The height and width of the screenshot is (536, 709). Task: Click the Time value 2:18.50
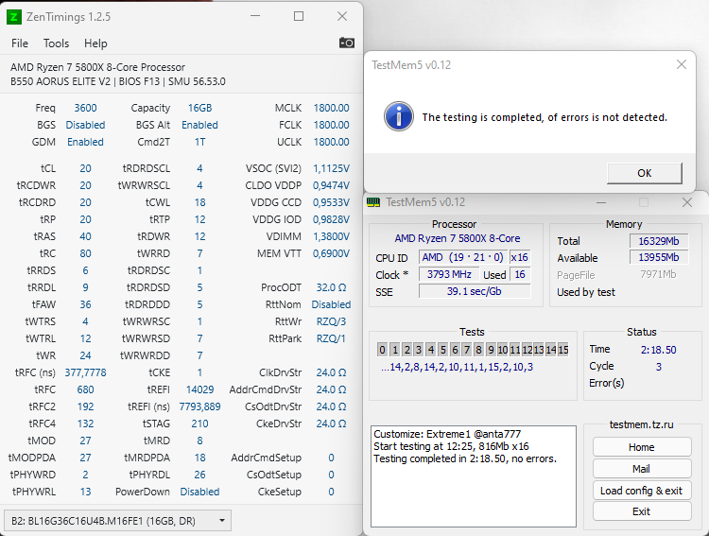point(658,350)
